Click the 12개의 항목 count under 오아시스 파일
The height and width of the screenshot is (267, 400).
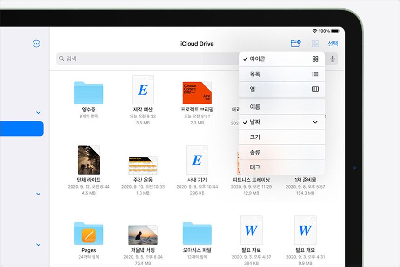[197, 257]
